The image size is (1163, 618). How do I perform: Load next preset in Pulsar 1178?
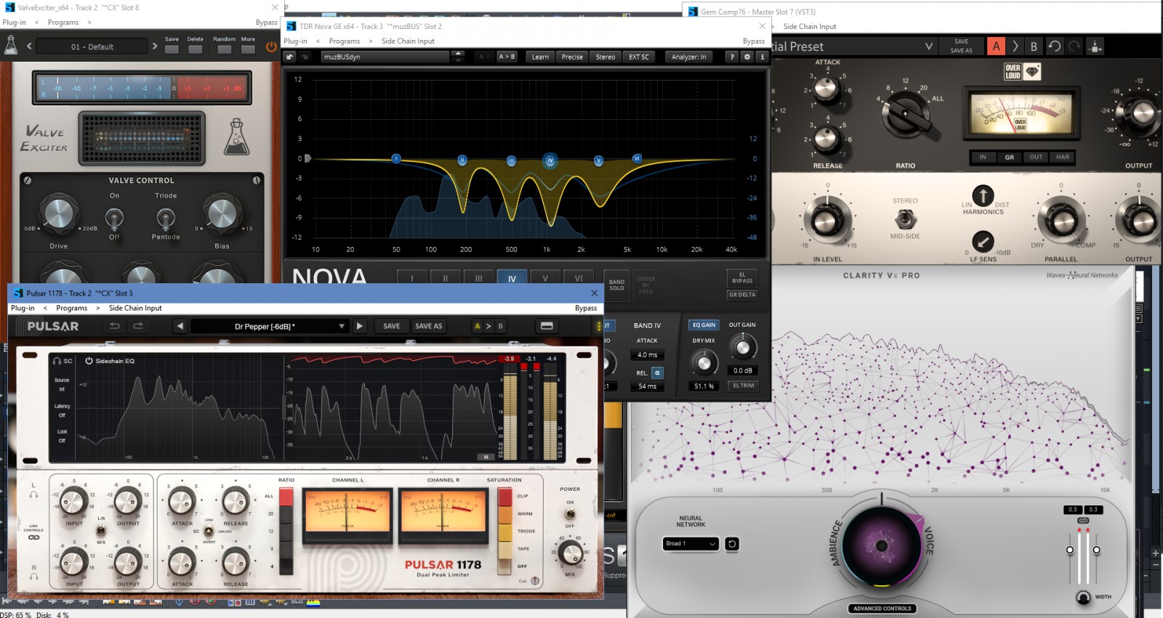[360, 326]
